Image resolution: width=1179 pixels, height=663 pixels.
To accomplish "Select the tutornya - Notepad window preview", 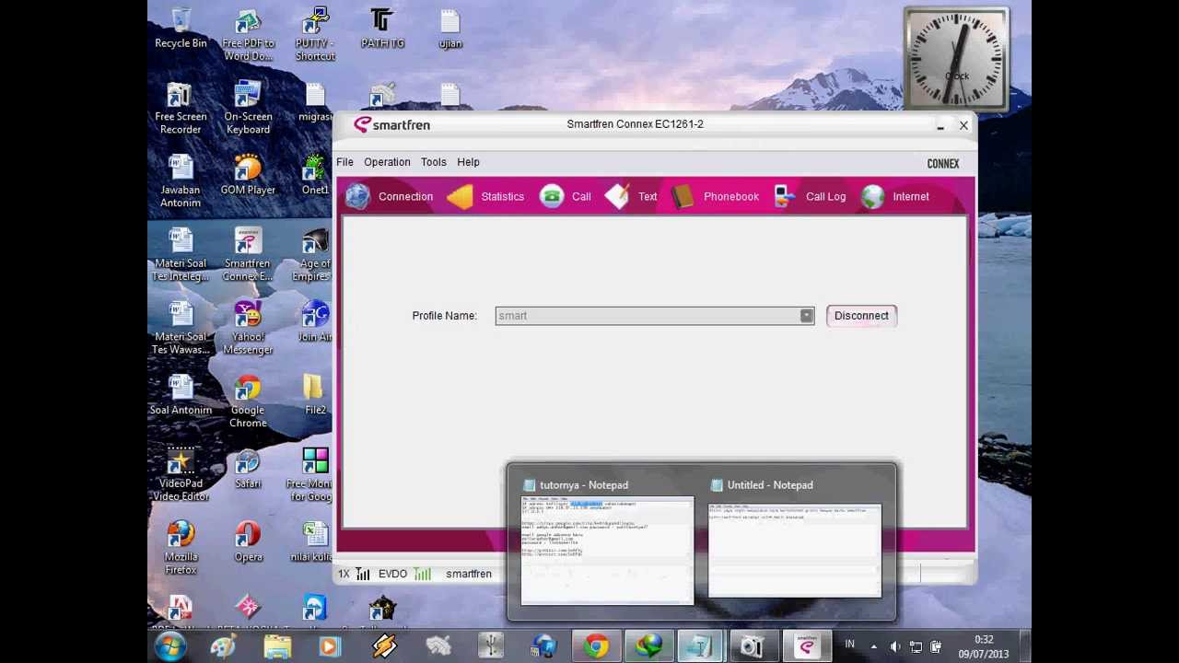I will point(607,541).
